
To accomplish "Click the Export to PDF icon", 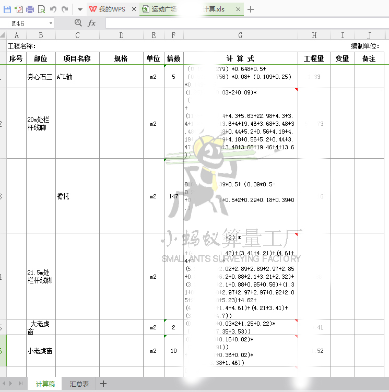I will click(19, 9).
